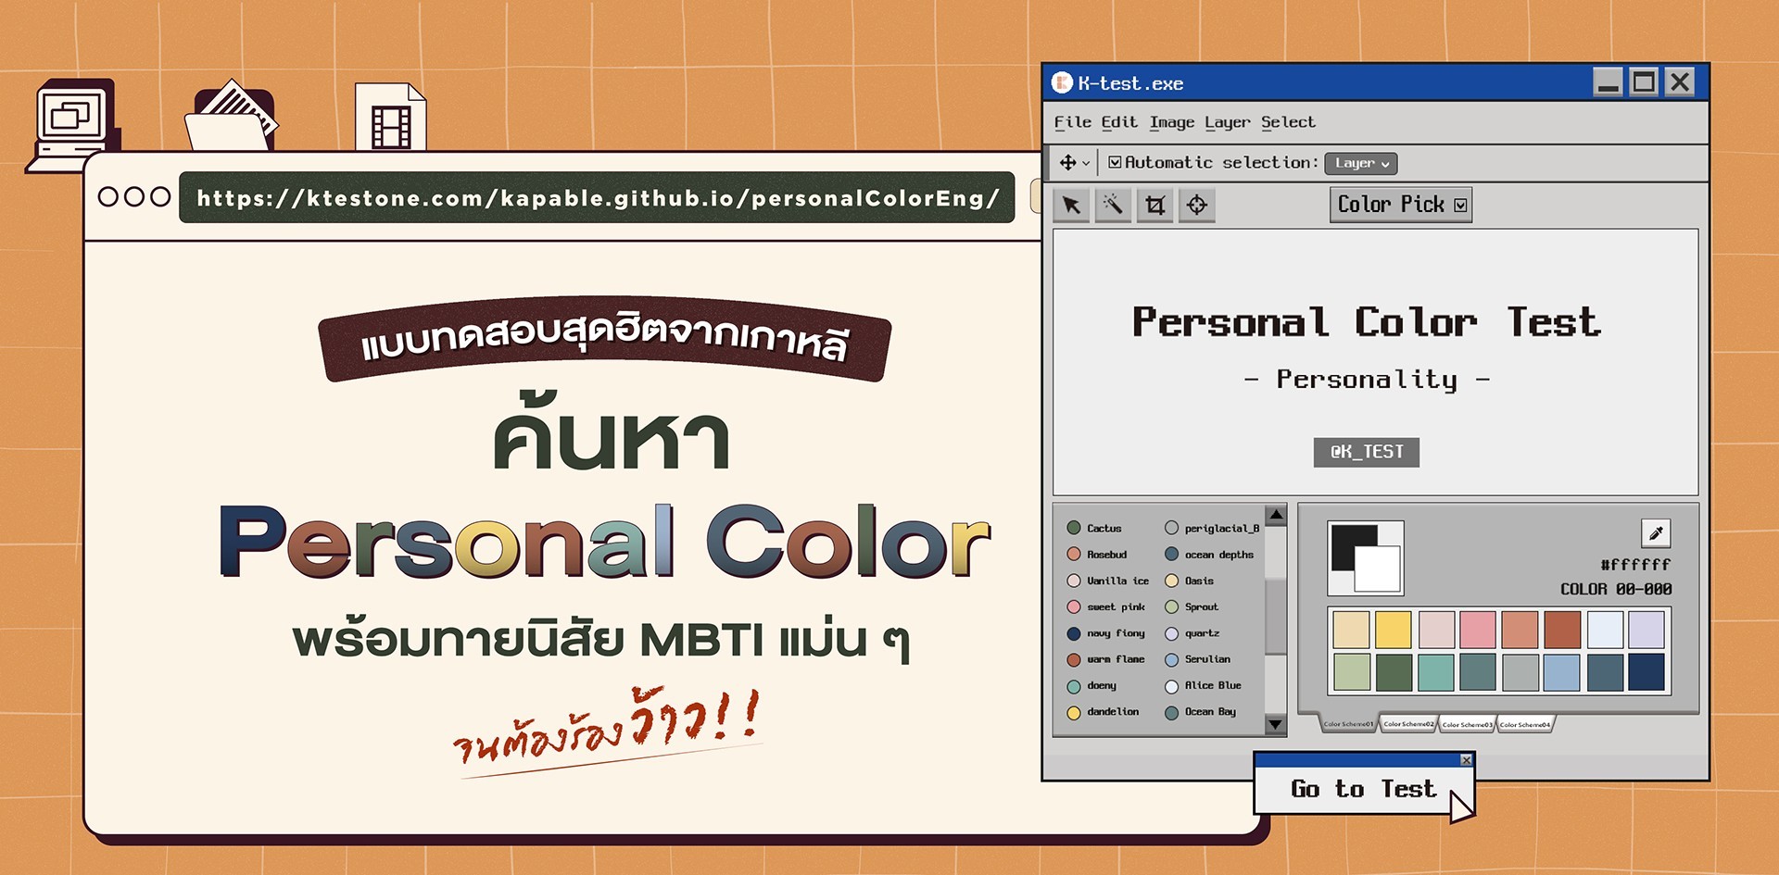Open the Move tool options chevron
This screenshot has width=1779, height=875.
tap(1088, 163)
